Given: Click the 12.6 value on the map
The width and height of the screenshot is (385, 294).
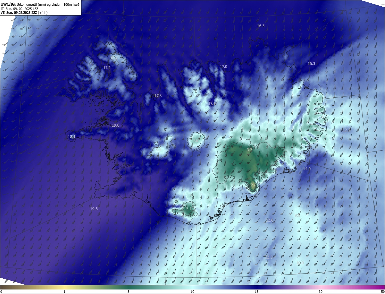Looking at the screenshot, I should pos(270,220).
